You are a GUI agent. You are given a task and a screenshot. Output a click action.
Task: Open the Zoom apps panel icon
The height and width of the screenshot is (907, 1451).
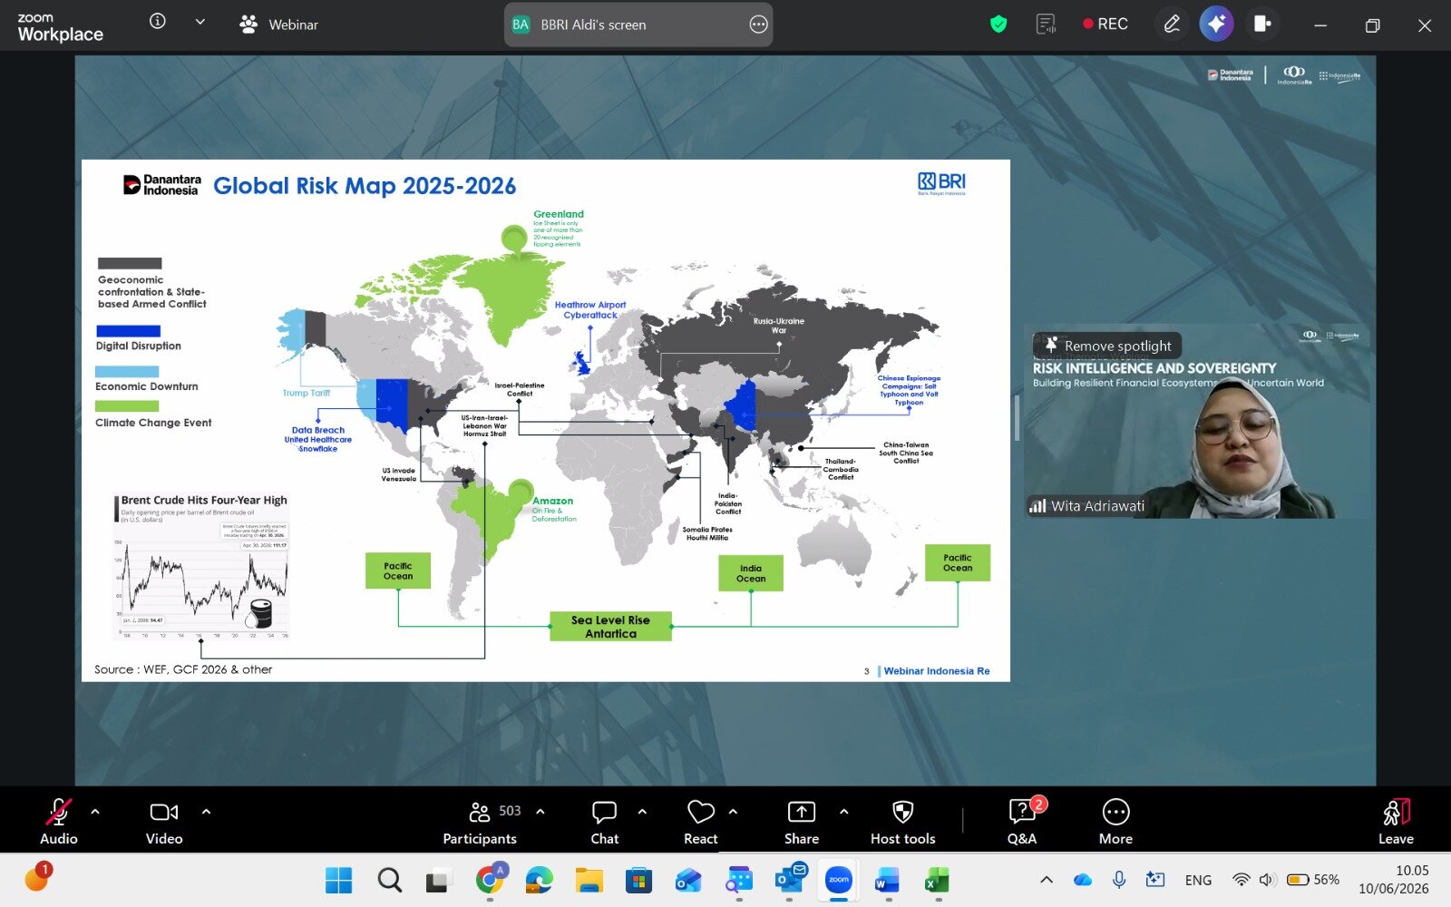[1261, 24]
